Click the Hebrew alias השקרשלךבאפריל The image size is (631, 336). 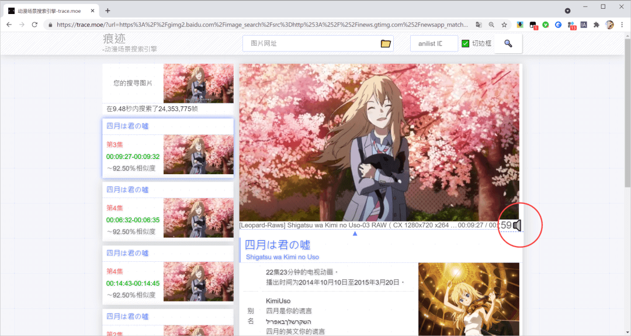tap(289, 321)
